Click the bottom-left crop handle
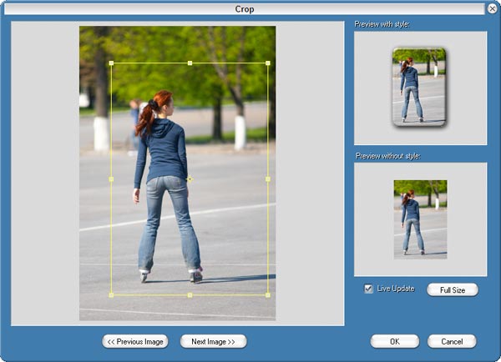This screenshot has height=362, width=501. (111, 295)
